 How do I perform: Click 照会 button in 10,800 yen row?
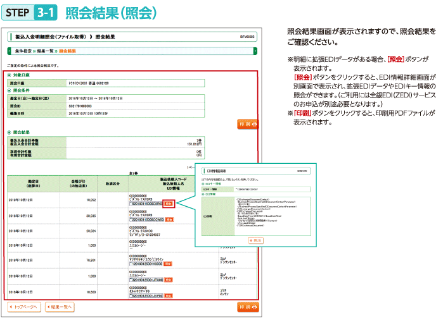click(x=168, y=296)
